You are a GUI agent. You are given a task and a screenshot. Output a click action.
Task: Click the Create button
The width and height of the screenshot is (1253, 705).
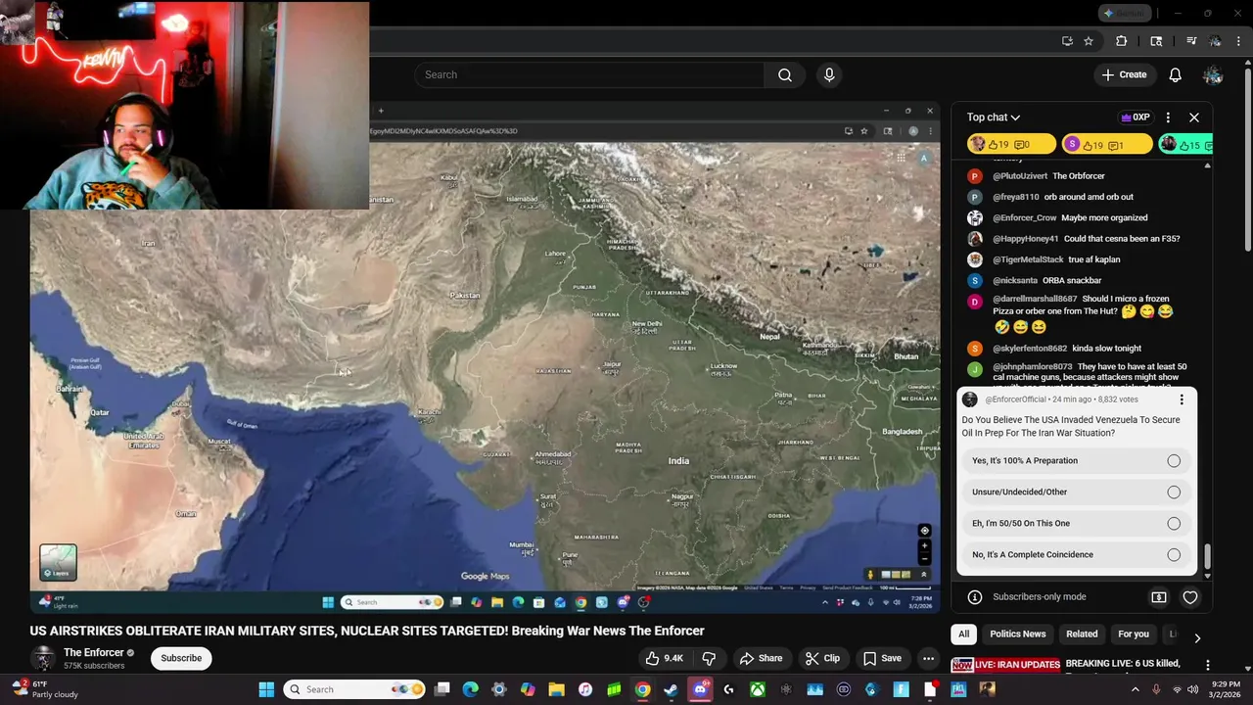point(1123,74)
